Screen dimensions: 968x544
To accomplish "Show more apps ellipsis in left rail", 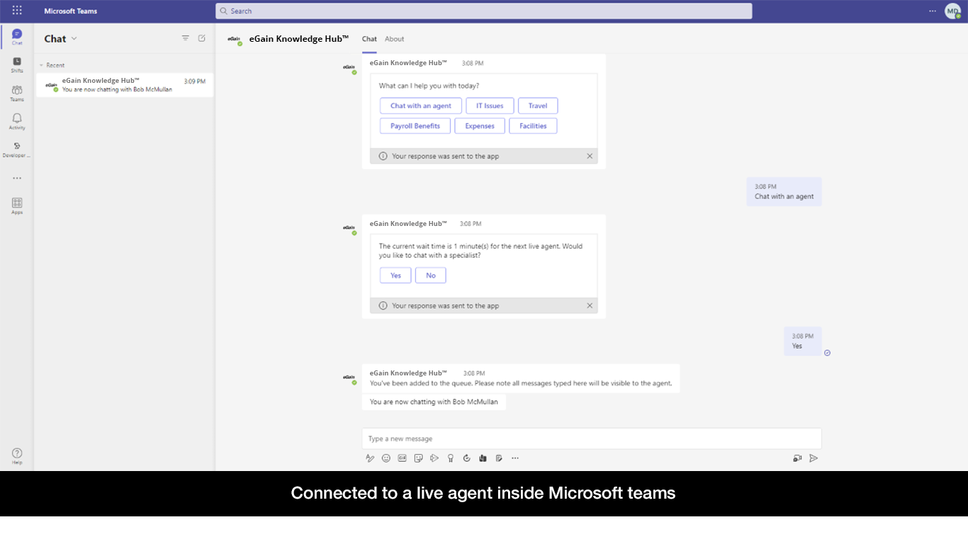I will 17,178.
